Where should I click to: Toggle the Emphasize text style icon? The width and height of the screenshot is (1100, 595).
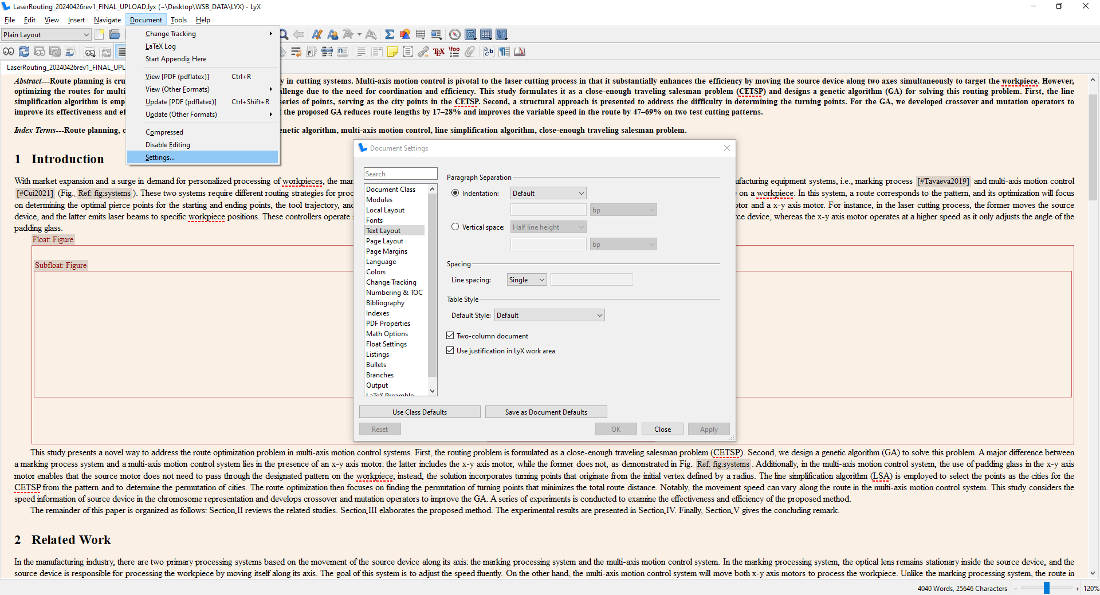[317, 34]
